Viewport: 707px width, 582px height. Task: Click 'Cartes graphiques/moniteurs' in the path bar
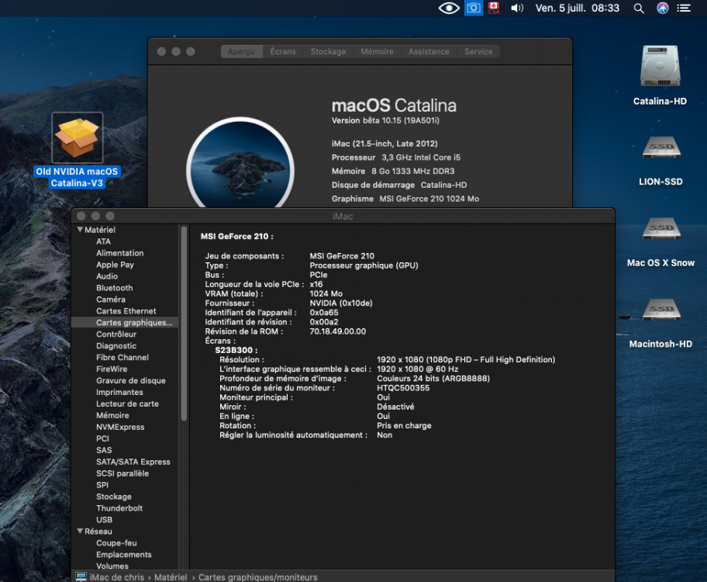coord(258,577)
